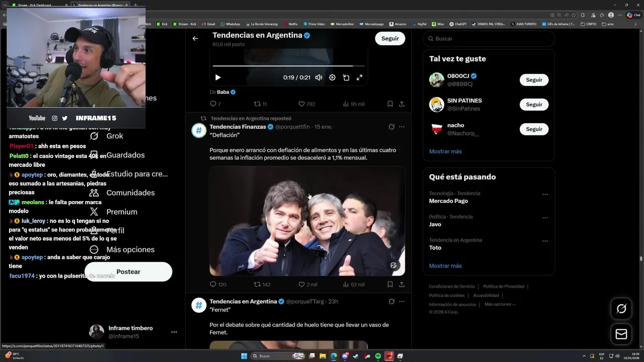
Task: Like the Deflación post with 2 mil likes
Action: [308, 285]
